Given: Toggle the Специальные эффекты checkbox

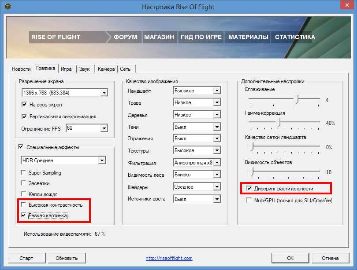Looking at the screenshot, I should [x=21, y=147].
